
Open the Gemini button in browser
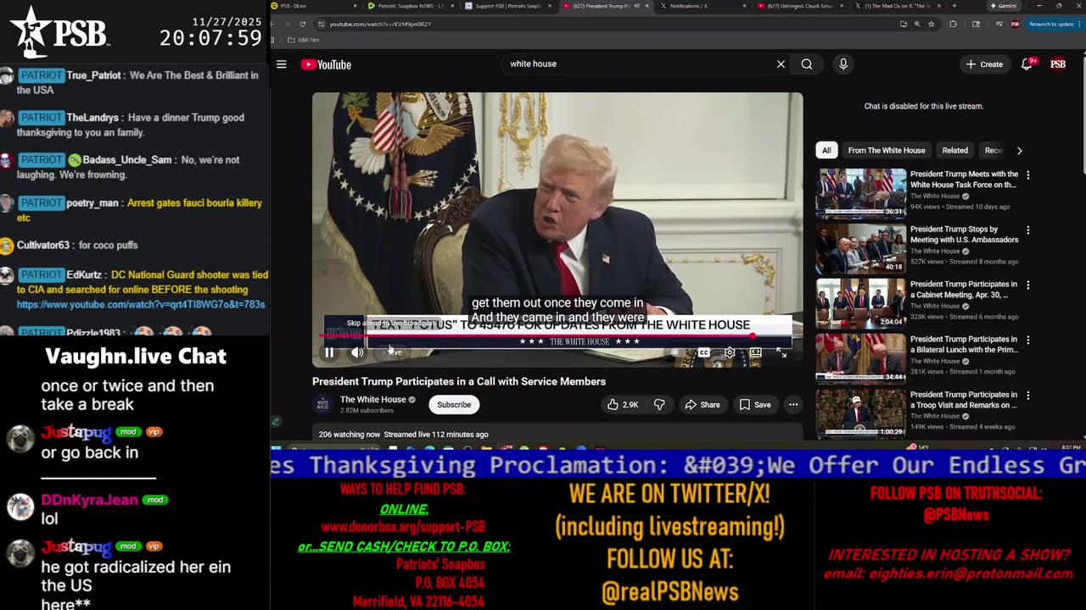coord(1003,6)
